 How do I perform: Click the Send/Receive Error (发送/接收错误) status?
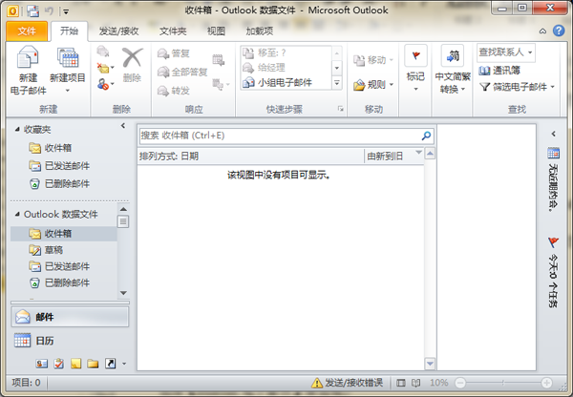point(348,383)
